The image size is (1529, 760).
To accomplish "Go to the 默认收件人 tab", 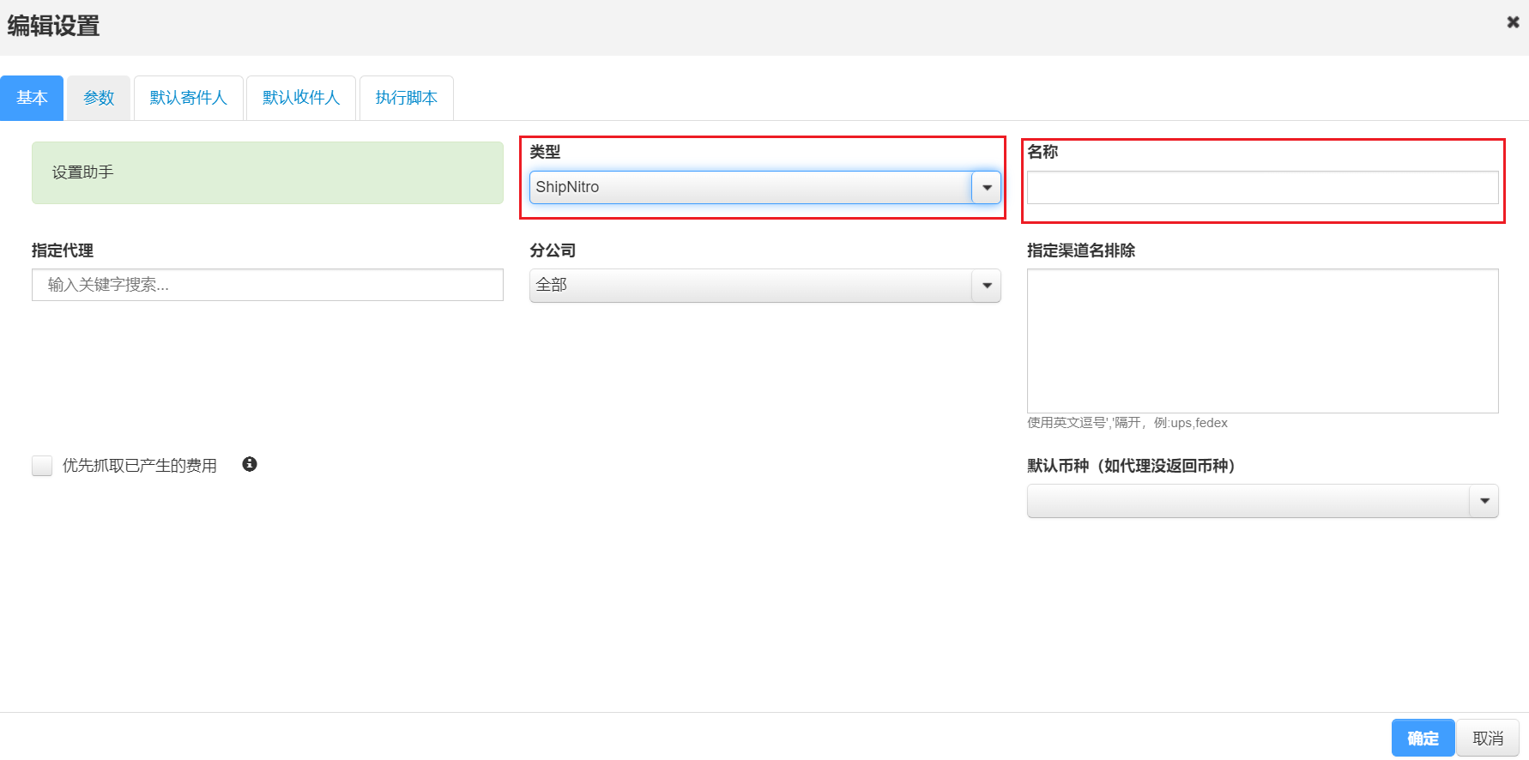I will coord(301,98).
